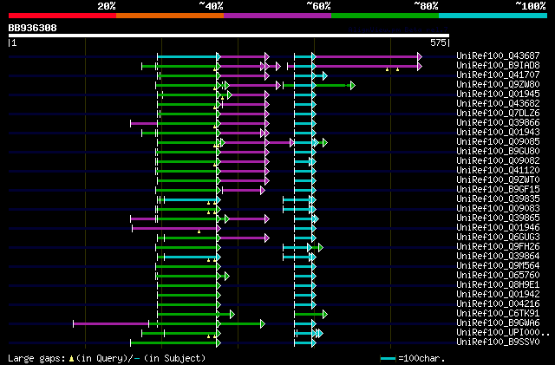Select the UniRef100_B9SSV0 label
The height and width of the screenshot is (365, 555).
click(x=498, y=342)
